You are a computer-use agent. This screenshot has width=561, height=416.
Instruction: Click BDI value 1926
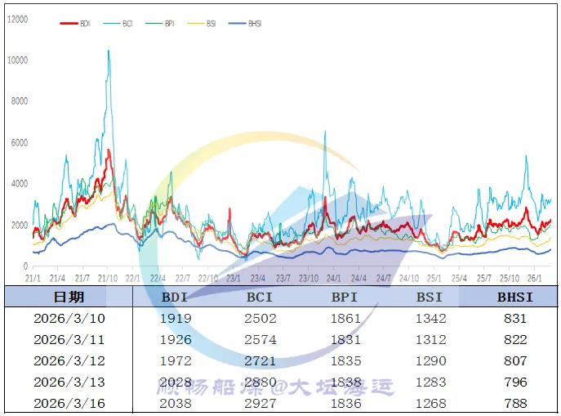click(x=176, y=339)
